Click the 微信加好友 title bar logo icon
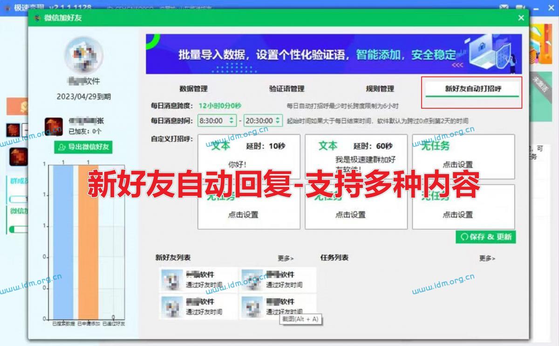The height and width of the screenshot is (346, 559). coord(37,18)
